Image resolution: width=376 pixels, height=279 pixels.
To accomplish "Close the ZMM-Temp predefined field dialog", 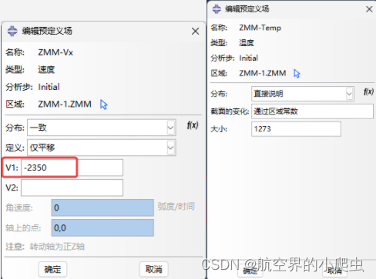I will (x=369, y=9).
